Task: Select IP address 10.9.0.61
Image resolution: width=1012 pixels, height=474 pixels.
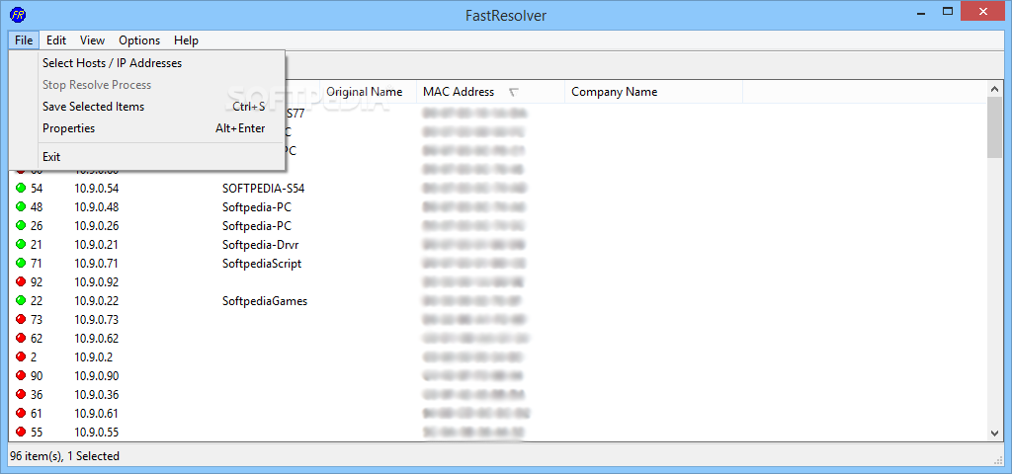Action: (x=97, y=413)
